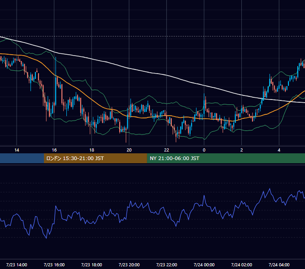This screenshot has width=305, height=269.
Task: Click the 22 hour axis label
Action: (166, 150)
